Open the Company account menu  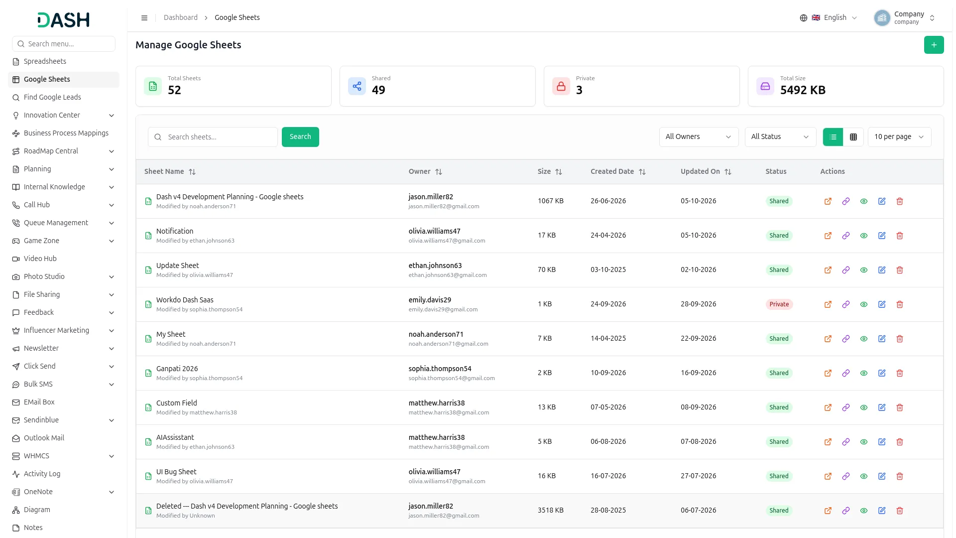905,18
